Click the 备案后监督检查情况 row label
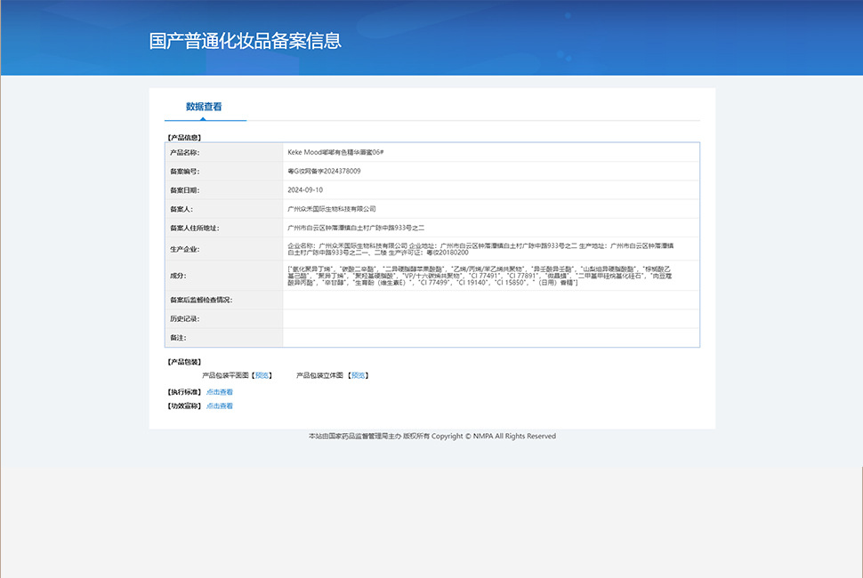The width and height of the screenshot is (863, 578). [x=201, y=300]
